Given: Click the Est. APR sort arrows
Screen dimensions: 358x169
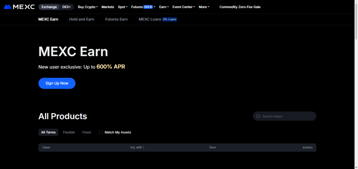Looking at the screenshot, I should (x=143, y=147).
